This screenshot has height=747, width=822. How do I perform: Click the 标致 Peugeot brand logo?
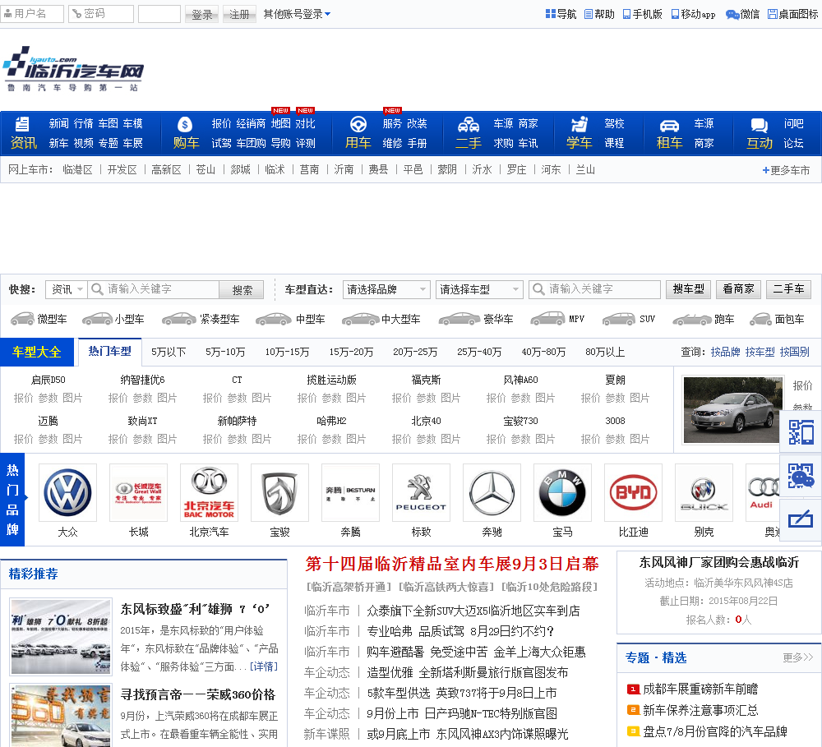[421, 493]
